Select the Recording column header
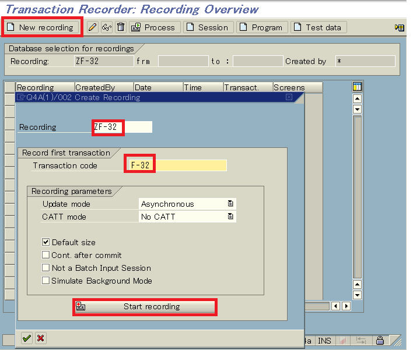The width and height of the screenshot is (413, 350). point(45,87)
